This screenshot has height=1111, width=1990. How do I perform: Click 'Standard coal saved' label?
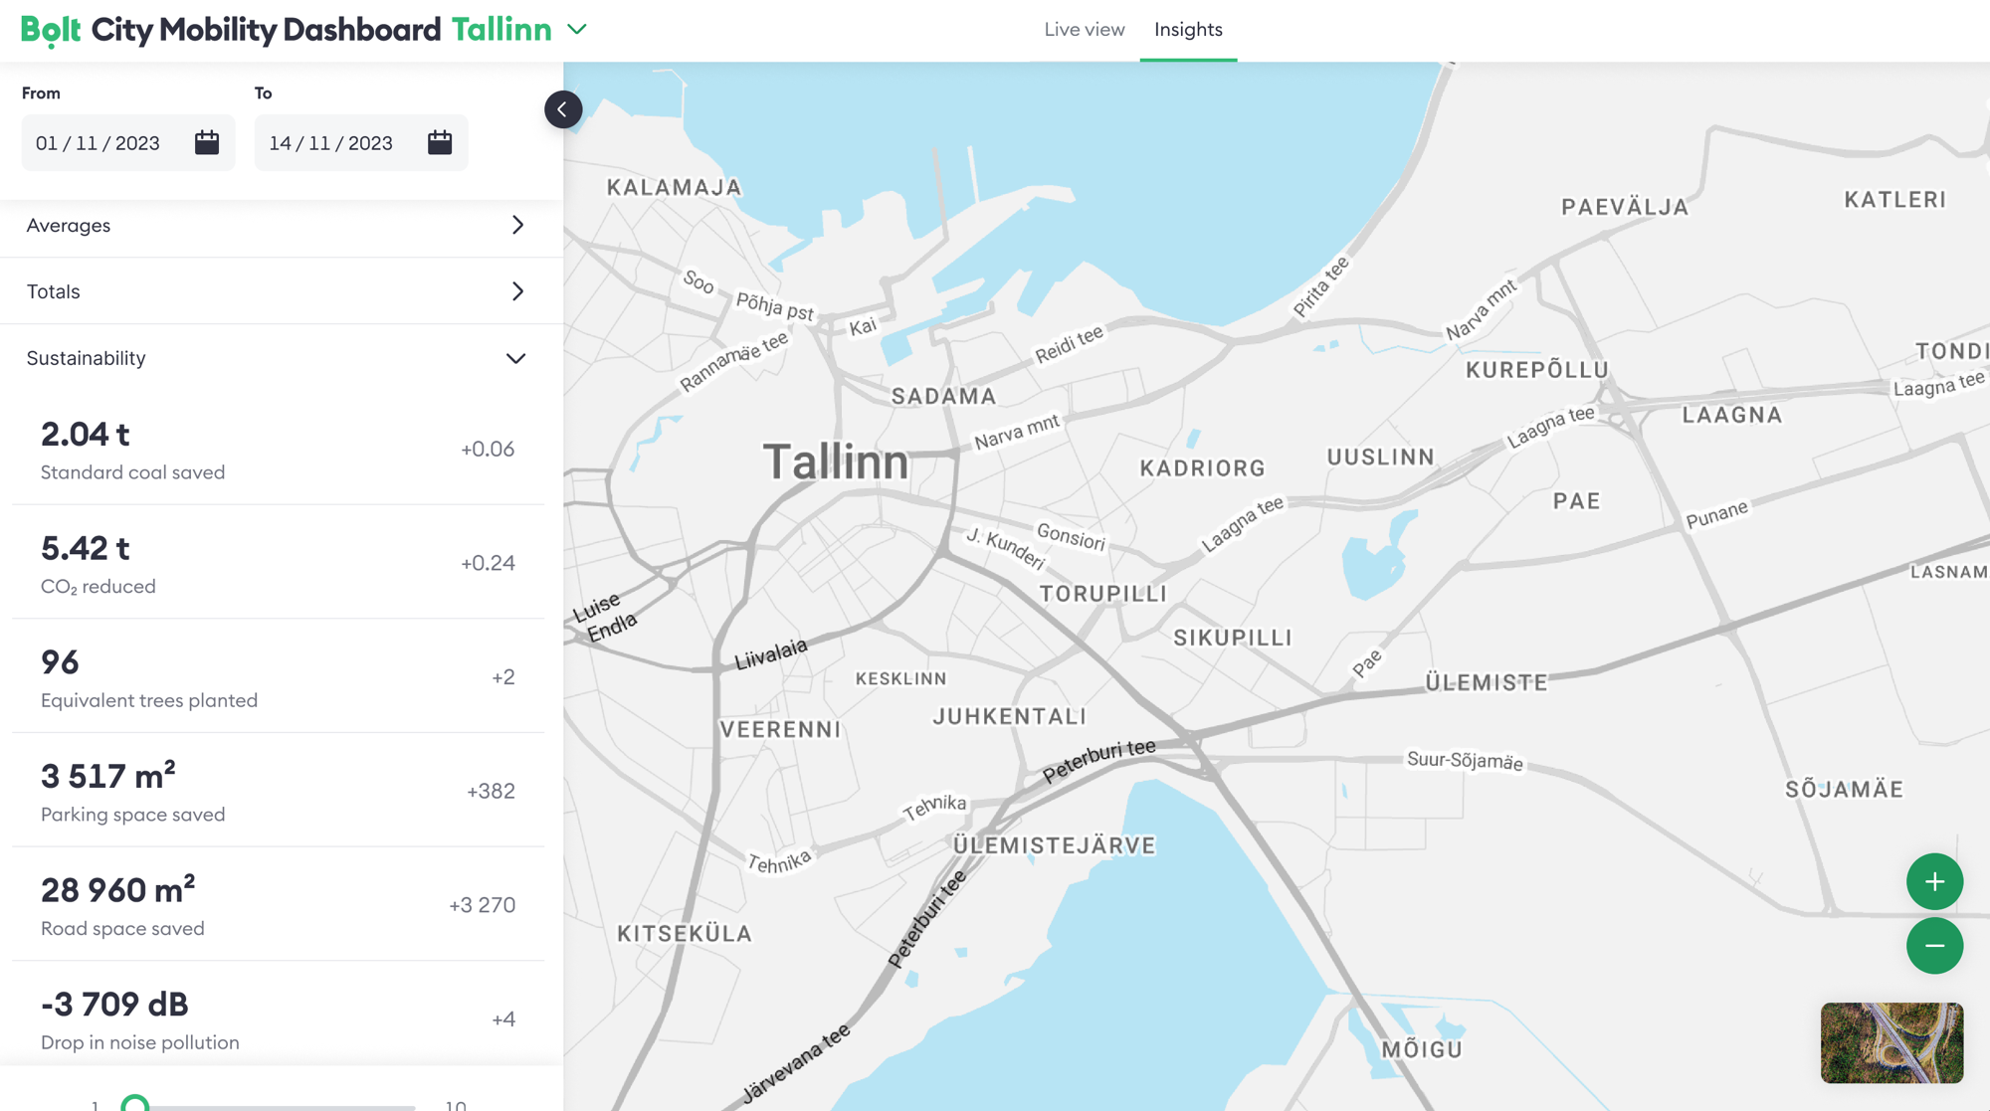(133, 472)
